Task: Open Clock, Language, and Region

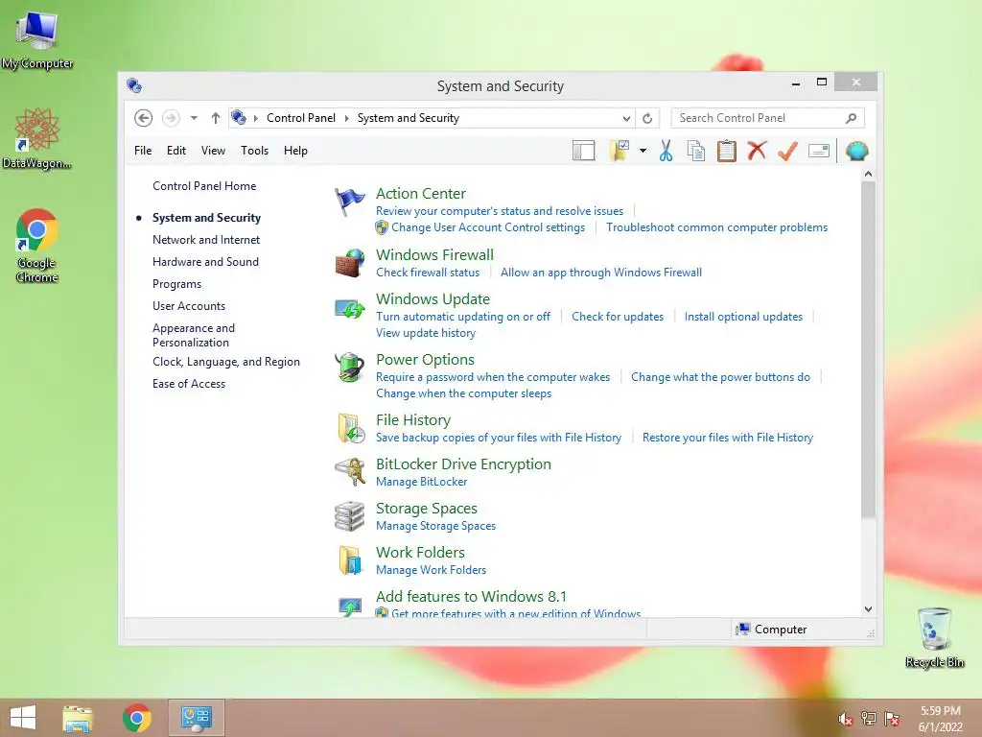Action: 226,362
